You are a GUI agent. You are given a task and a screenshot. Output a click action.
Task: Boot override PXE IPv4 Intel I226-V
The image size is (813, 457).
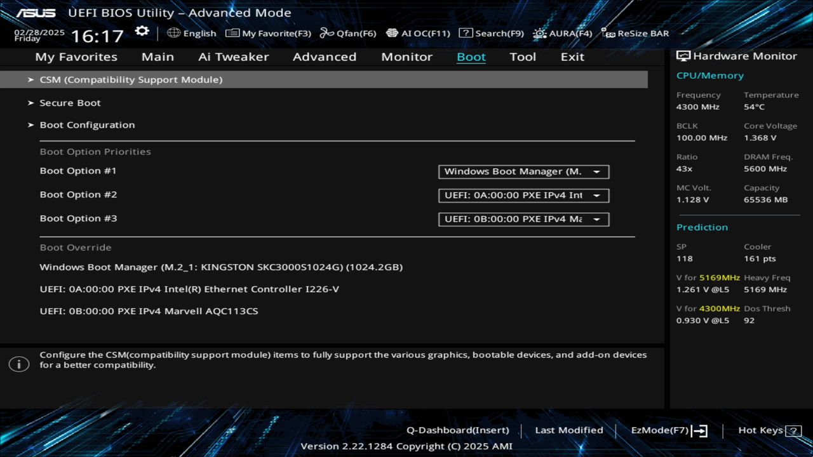(189, 289)
